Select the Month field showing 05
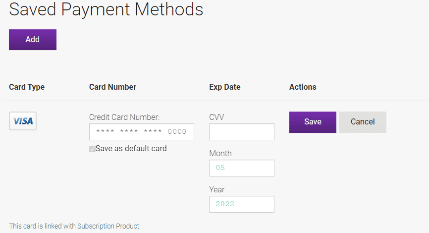The width and height of the screenshot is (429, 233). 242,168
